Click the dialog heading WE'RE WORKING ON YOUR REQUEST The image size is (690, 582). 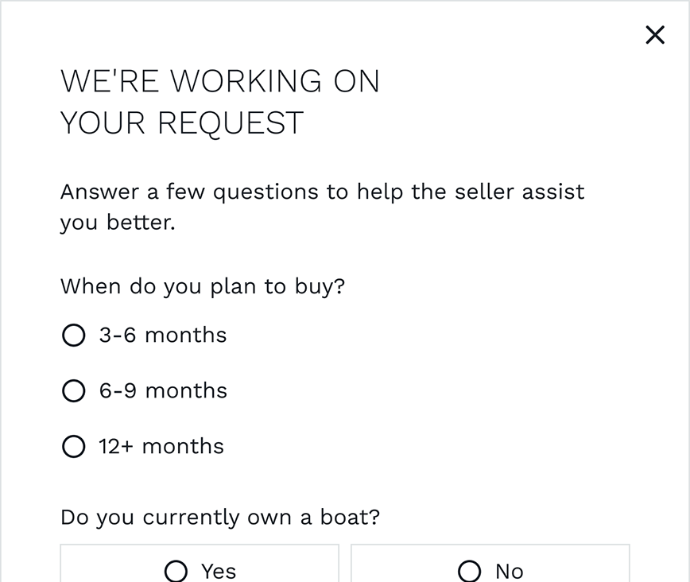click(x=220, y=102)
